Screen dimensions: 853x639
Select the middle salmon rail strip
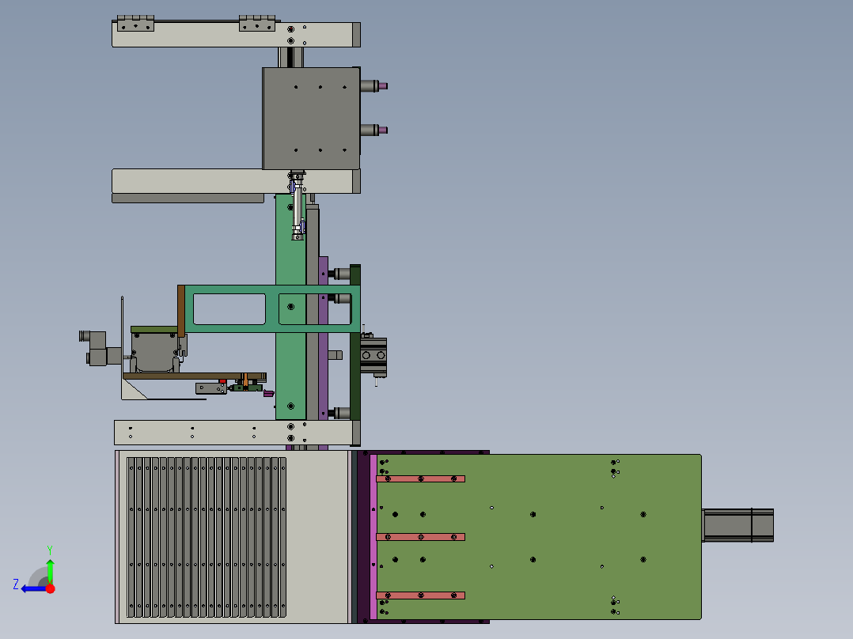point(420,537)
